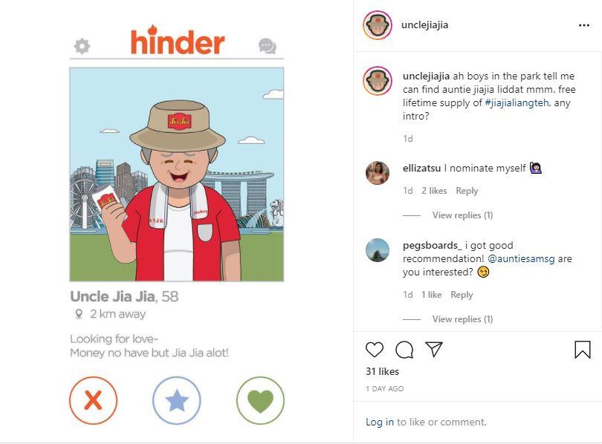The image size is (602, 444).
Task: Click the green heart button in the hinder image
Action: [260, 400]
